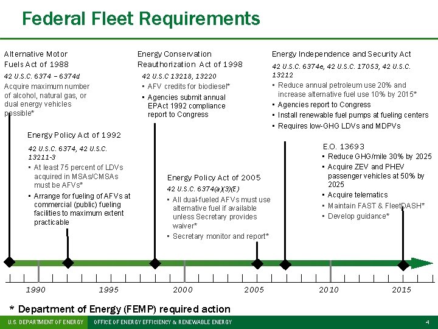Click '42 U.S.C. 6374(a)(3)(E)' citation
438x329 pixels.
click(x=203, y=189)
